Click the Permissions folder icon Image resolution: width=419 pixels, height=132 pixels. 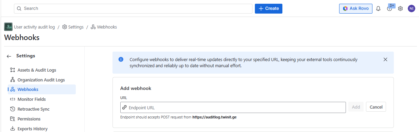[x=13, y=119]
